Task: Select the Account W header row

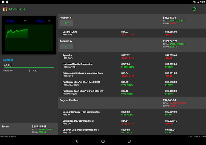Action: [132, 45]
